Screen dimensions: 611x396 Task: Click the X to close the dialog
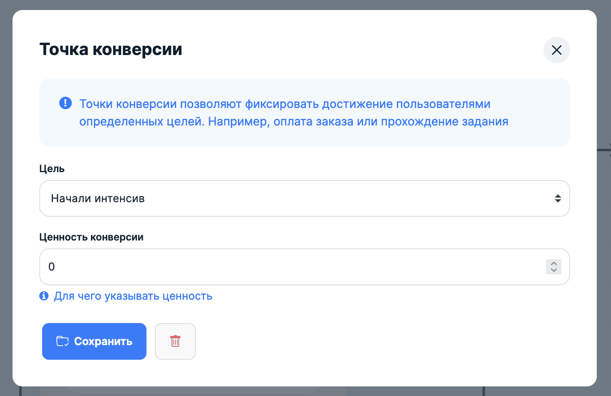click(x=557, y=50)
